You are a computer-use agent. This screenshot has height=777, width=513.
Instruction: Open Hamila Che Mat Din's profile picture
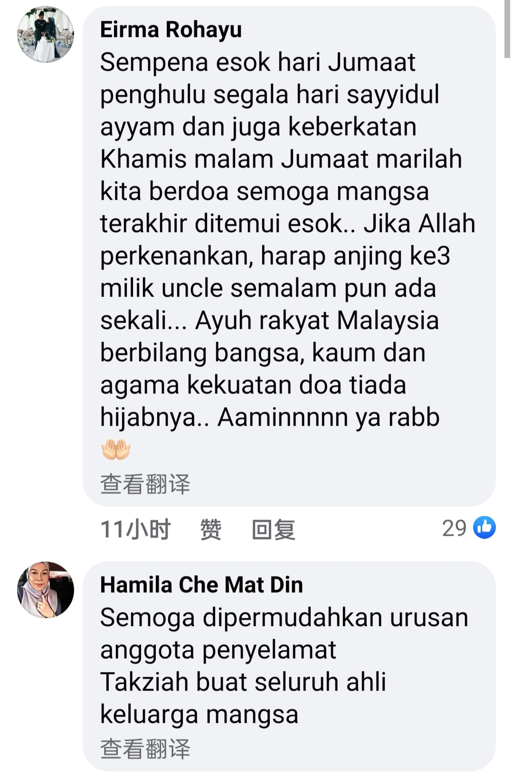[46, 590]
